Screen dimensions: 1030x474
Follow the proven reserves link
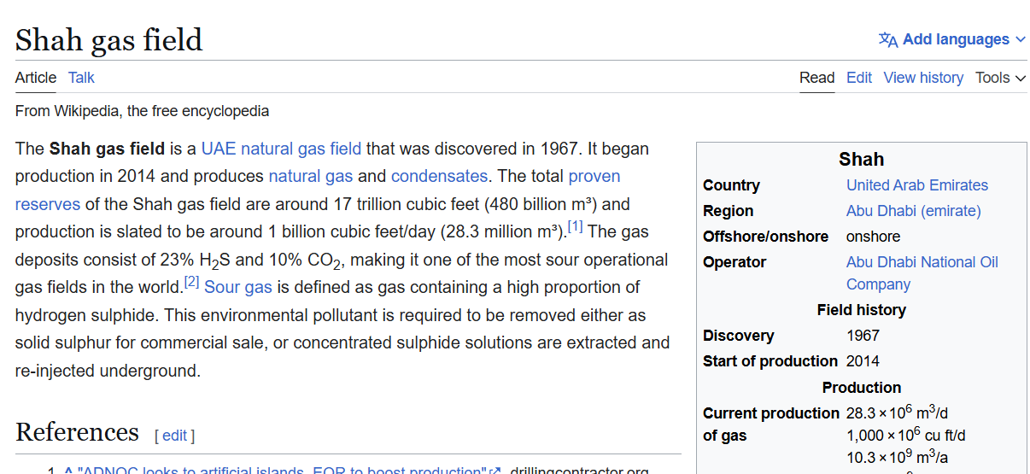[318, 190]
